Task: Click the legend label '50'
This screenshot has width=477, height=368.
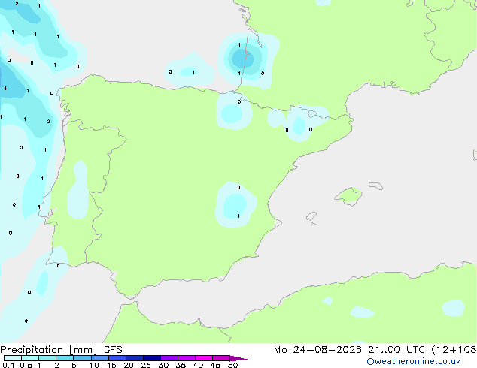Action: (232, 365)
